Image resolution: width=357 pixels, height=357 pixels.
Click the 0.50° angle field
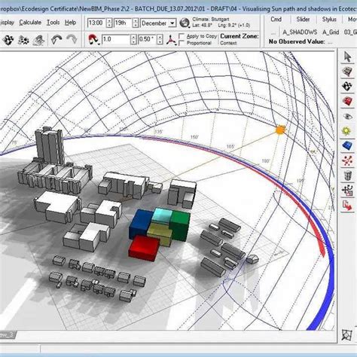pyautogui.click(x=148, y=40)
